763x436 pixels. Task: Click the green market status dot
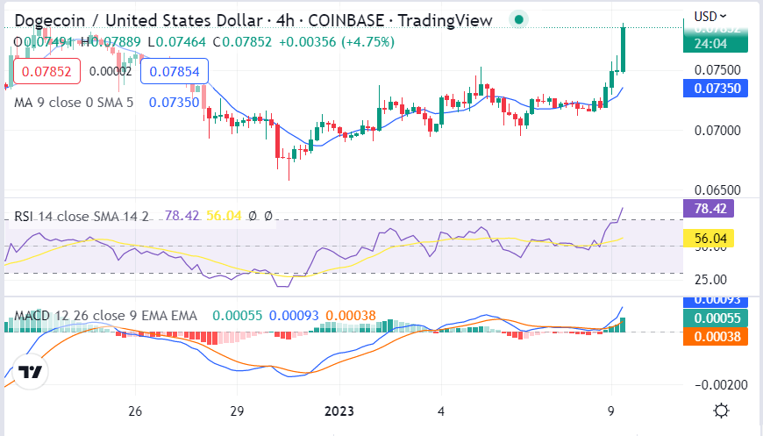tap(518, 20)
